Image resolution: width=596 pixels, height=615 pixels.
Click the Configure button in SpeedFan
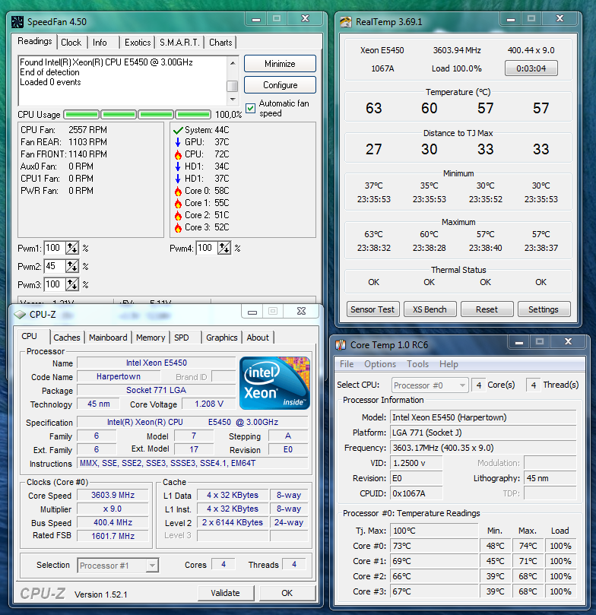tap(280, 84)
